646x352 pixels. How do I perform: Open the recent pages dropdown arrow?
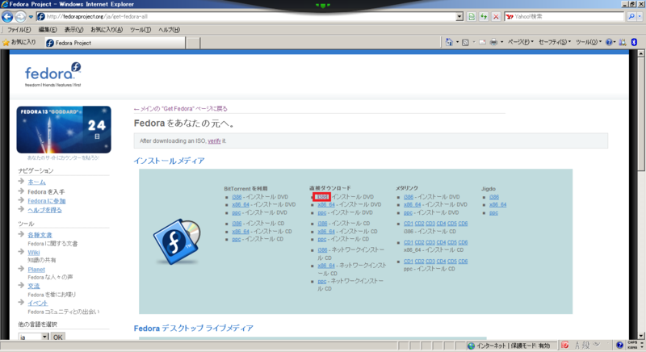tap(31, 17)
